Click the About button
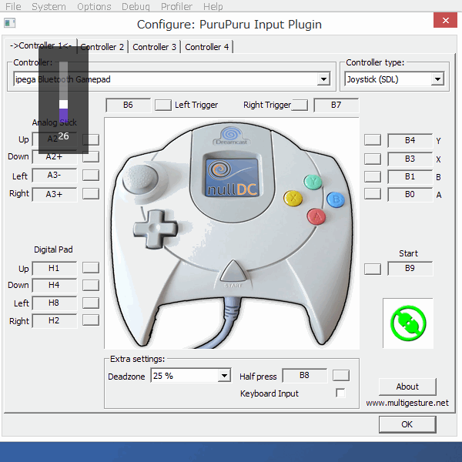The height and width of the screenshot is (462, 462). point(407,387)
